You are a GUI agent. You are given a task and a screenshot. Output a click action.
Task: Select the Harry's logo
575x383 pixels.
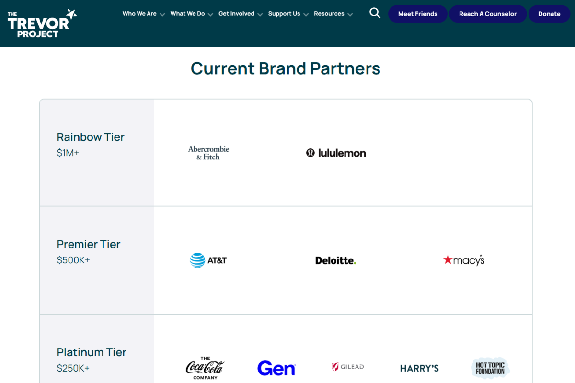(419, 368)
